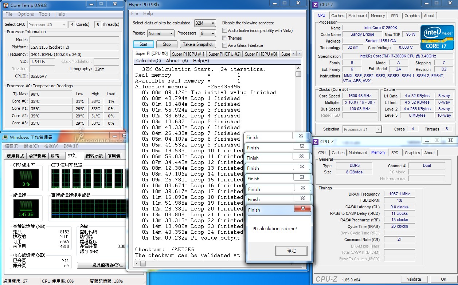Open the 選項(O) menu in Task Manager
Screen dimensions: 458x285
coord(31,146)
